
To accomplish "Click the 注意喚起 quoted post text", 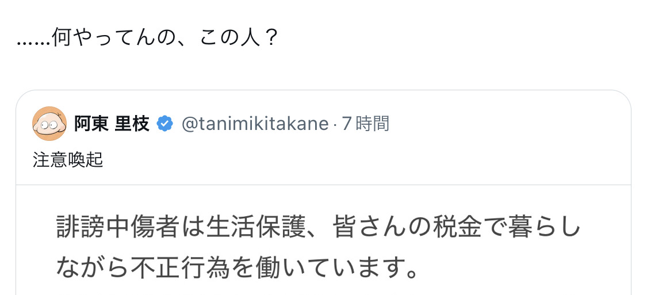I will 68,160.
